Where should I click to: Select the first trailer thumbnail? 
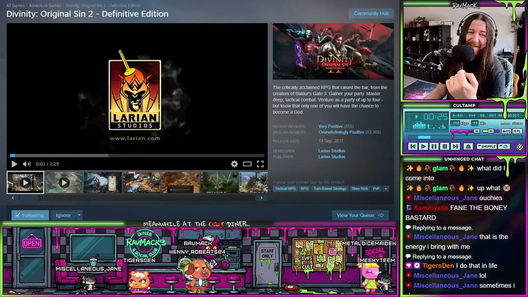coord(25,182)
